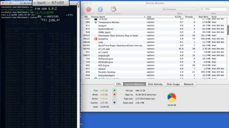Select the Shockwave Flash plug-in host process
The image size is (229, 128).
click(x=118, y=36)
